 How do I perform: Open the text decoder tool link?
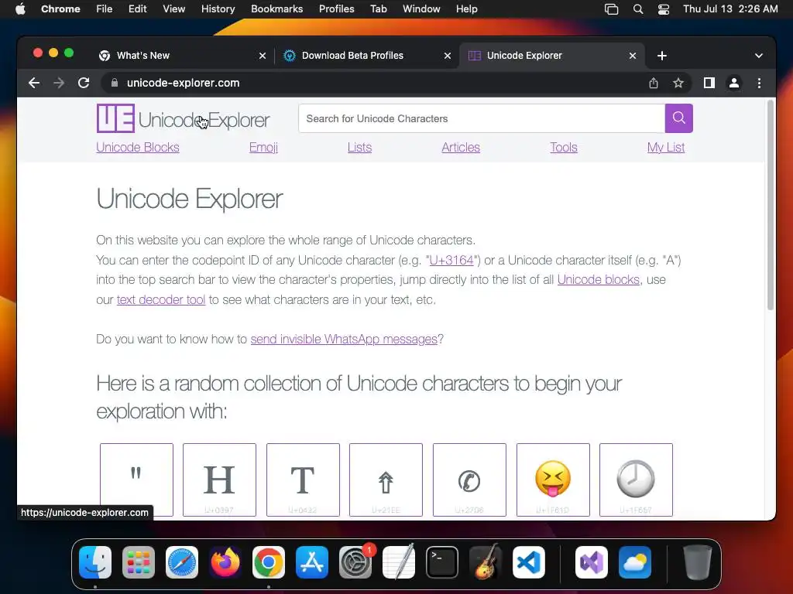[x=161, y=299]
